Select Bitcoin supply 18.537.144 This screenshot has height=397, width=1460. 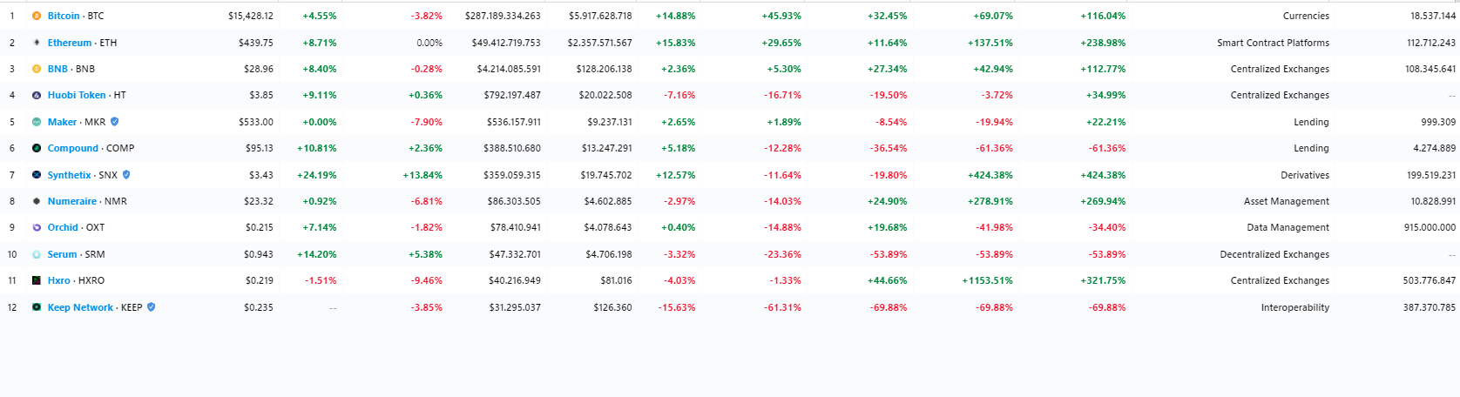point(1433,16)
